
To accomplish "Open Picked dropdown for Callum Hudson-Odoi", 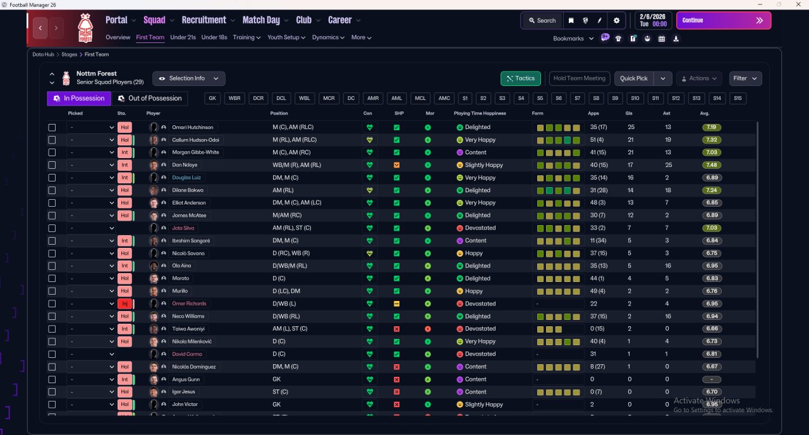I will (x=91, y=140).
